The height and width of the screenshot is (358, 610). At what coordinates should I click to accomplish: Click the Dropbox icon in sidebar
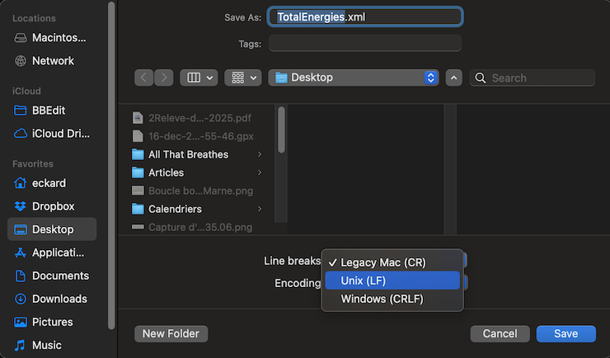coord(21,206)
